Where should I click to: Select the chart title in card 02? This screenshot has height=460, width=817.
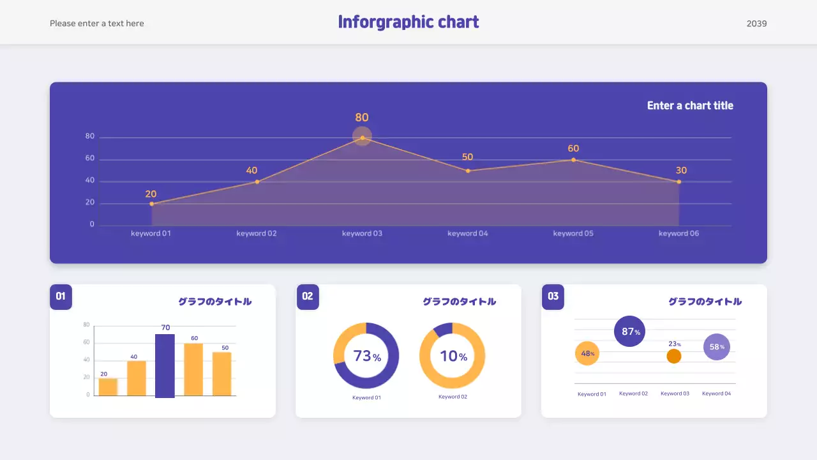coord(459,302)
